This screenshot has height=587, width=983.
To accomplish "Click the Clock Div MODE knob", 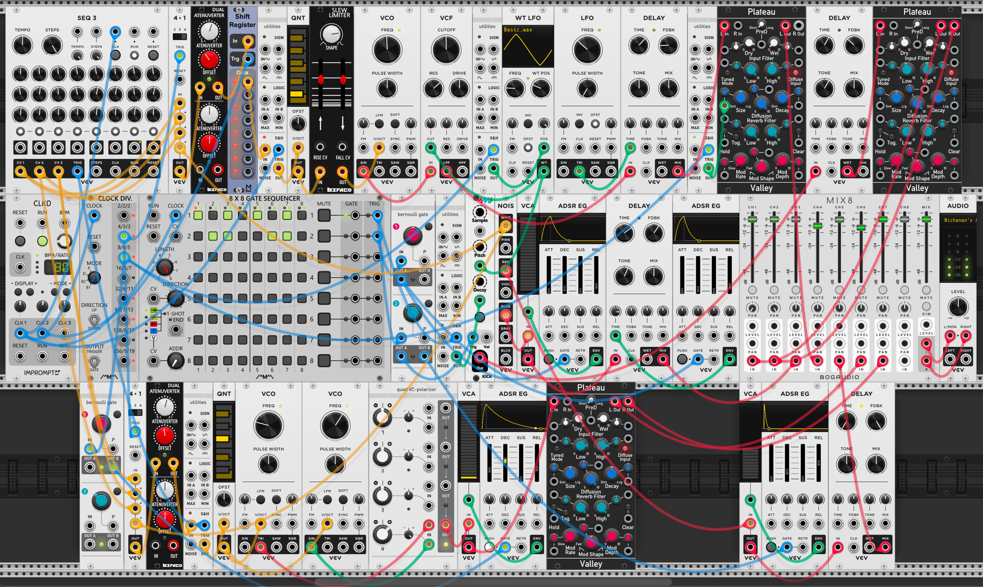I will click(x=94, y=278).
